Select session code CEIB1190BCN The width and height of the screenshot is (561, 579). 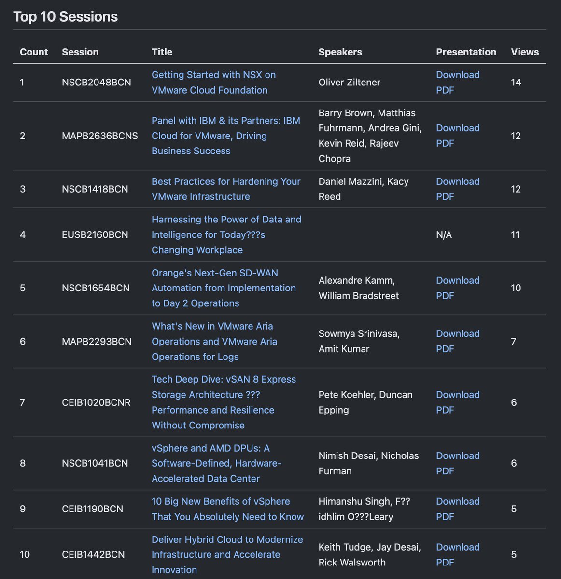[x=92, y=509]
